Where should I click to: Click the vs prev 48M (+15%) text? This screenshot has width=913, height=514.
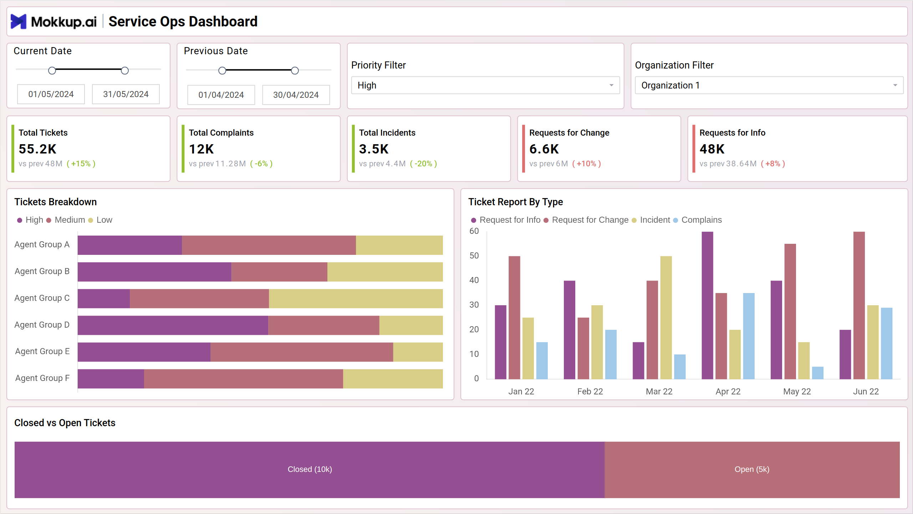pos(57,164)
